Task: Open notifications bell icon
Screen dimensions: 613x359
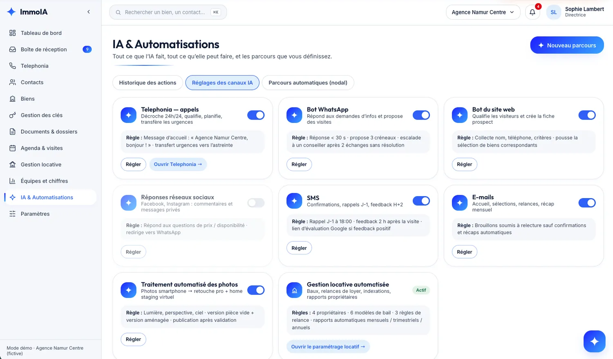Action: pyautogui.click(x=532, y=12)
